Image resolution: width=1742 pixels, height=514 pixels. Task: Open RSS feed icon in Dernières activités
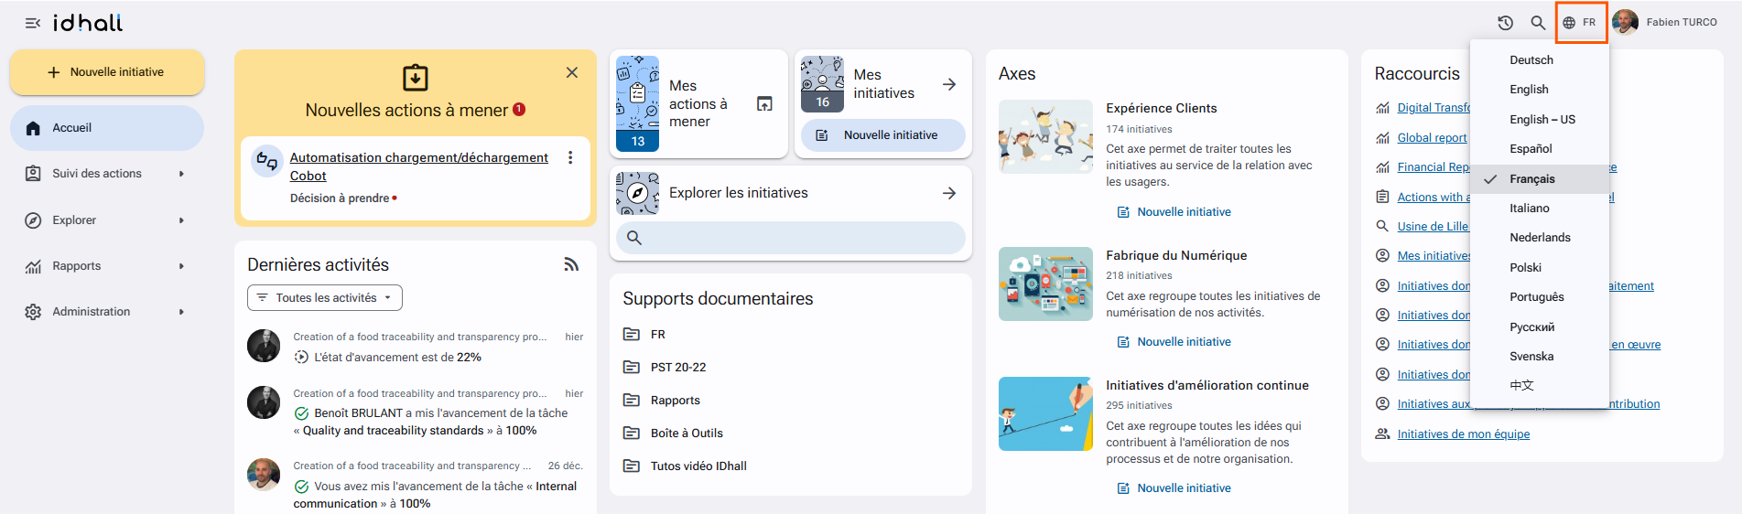click(x=571, y=264)
